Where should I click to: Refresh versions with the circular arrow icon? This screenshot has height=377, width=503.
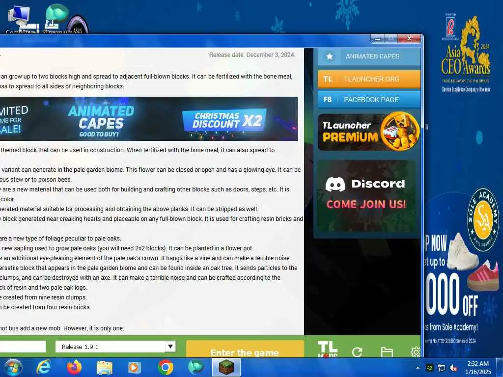point(357,352)
